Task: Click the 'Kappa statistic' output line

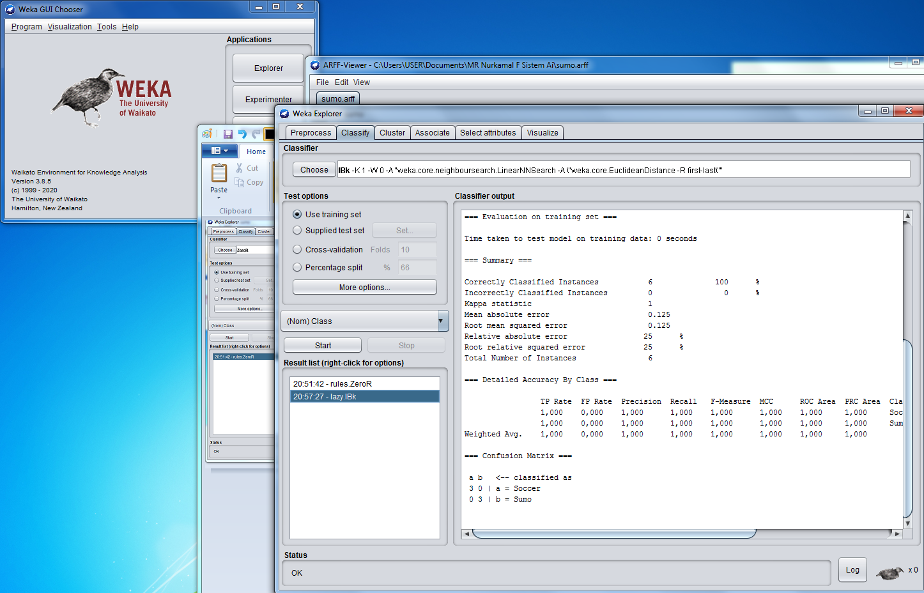Action: 558,304
